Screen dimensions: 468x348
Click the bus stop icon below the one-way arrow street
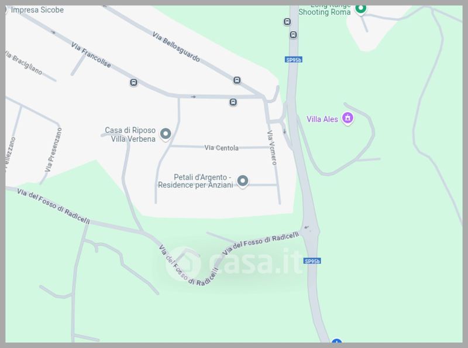tap(233, 103)
